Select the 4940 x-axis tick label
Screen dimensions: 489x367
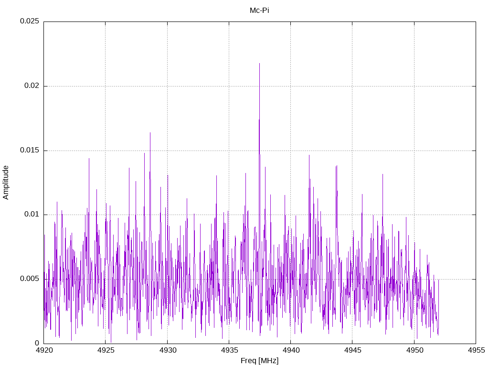(290, 350)
